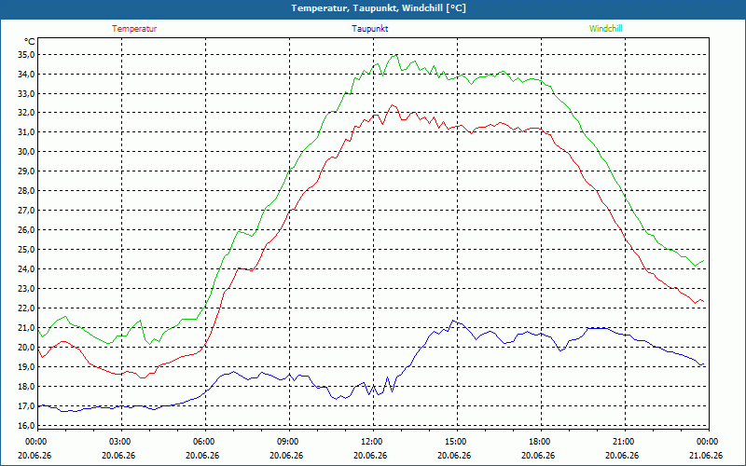Click the 23,0 y-axis value

[26, 289]
